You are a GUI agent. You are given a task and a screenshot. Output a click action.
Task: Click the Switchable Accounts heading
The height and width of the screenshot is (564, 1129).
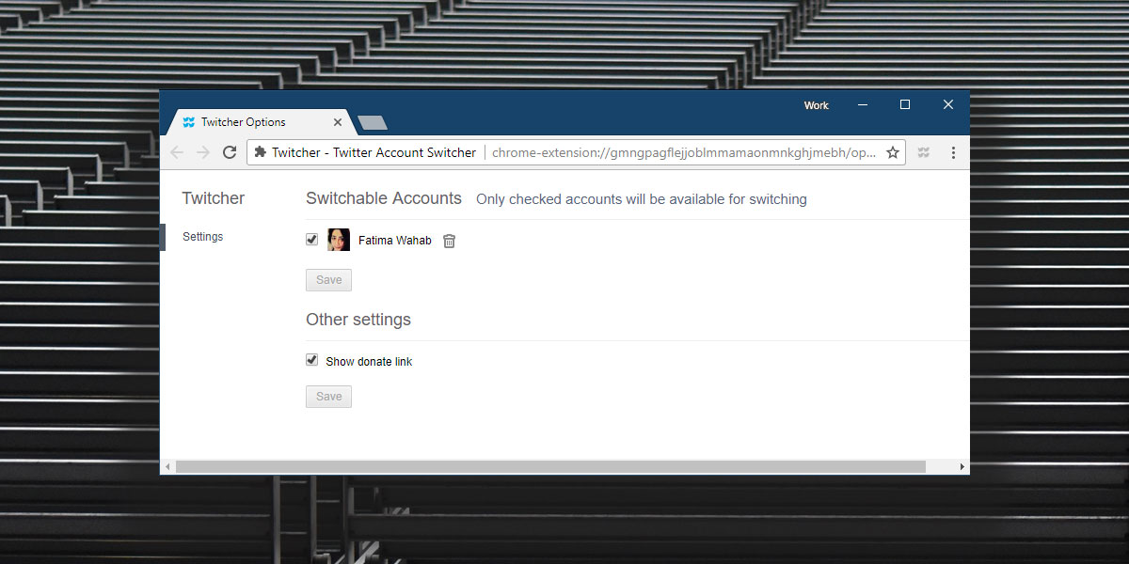pyautogui.click(x=384, y=198)
